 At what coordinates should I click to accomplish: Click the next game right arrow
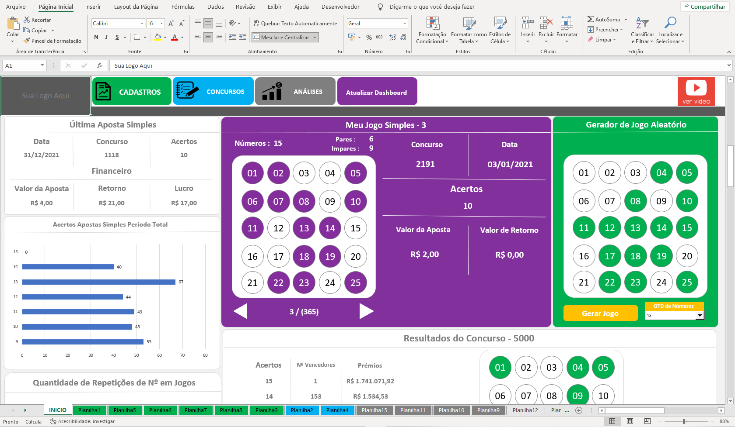[x=367, y=311]
